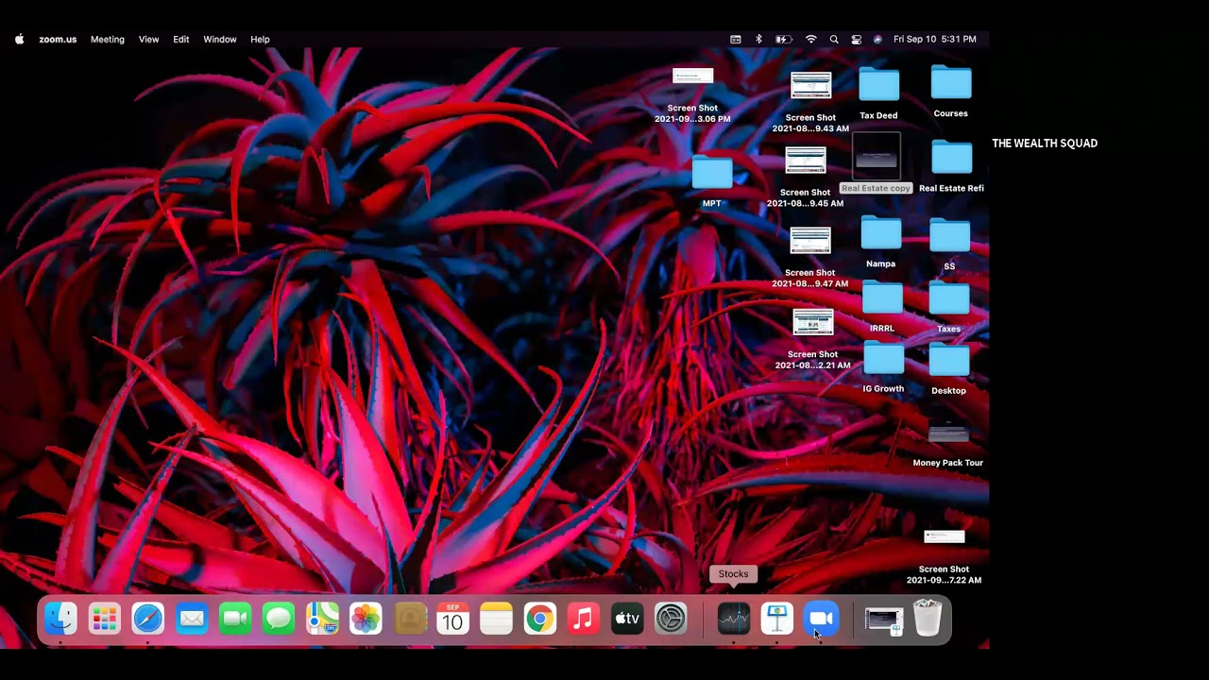Open the Help menu

pos(260,40)
